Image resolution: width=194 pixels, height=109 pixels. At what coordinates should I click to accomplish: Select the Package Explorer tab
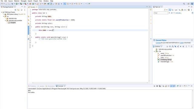coord(8,7)
